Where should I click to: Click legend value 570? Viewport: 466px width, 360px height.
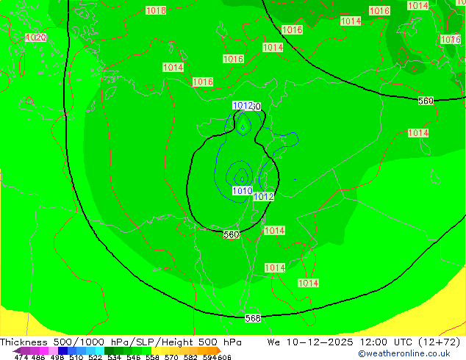171,357
